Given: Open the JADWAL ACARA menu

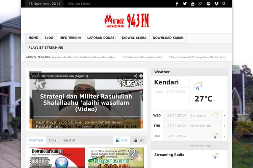Looking at the screenshot, I should pos(134,38).
